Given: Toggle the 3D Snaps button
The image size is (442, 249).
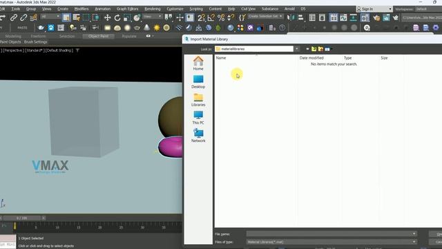Looking at the screenshot, I should click(201, 18).
